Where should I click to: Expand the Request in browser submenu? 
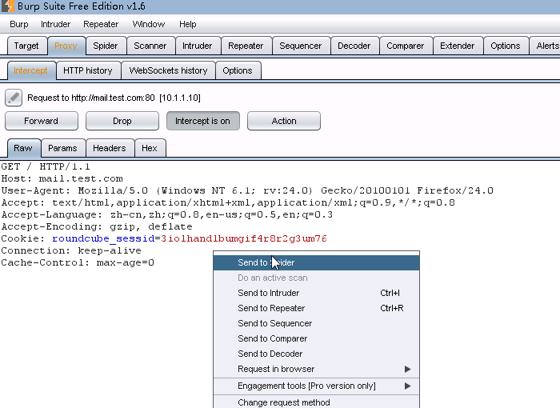coord(316,369)
